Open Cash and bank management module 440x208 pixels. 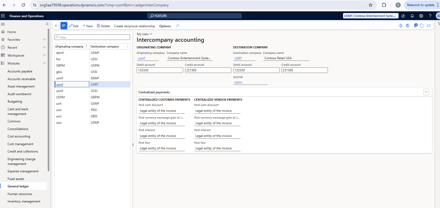tap(18, 112)
